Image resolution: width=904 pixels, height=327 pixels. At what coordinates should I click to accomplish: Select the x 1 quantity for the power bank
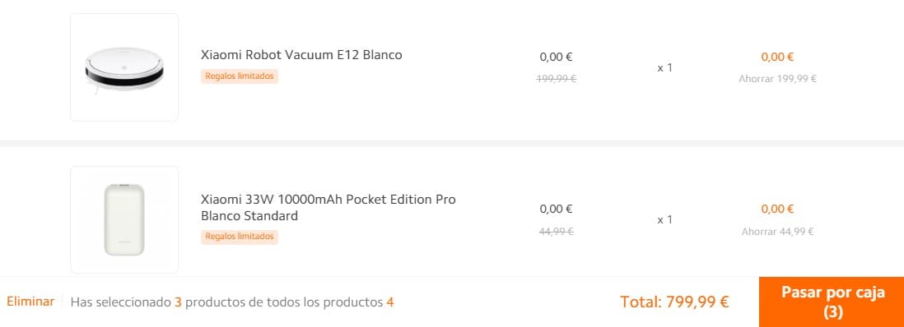[664, 219]
